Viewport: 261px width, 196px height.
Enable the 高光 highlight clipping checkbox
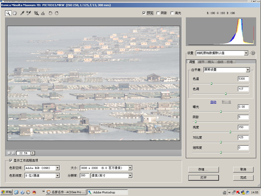pos(172,13)
